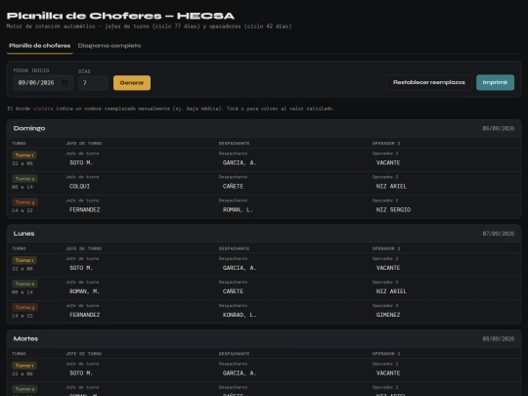528x396 pixels.
Task: Select NIZ ARIEL in Lunes Turno 2
Action: 391,291
